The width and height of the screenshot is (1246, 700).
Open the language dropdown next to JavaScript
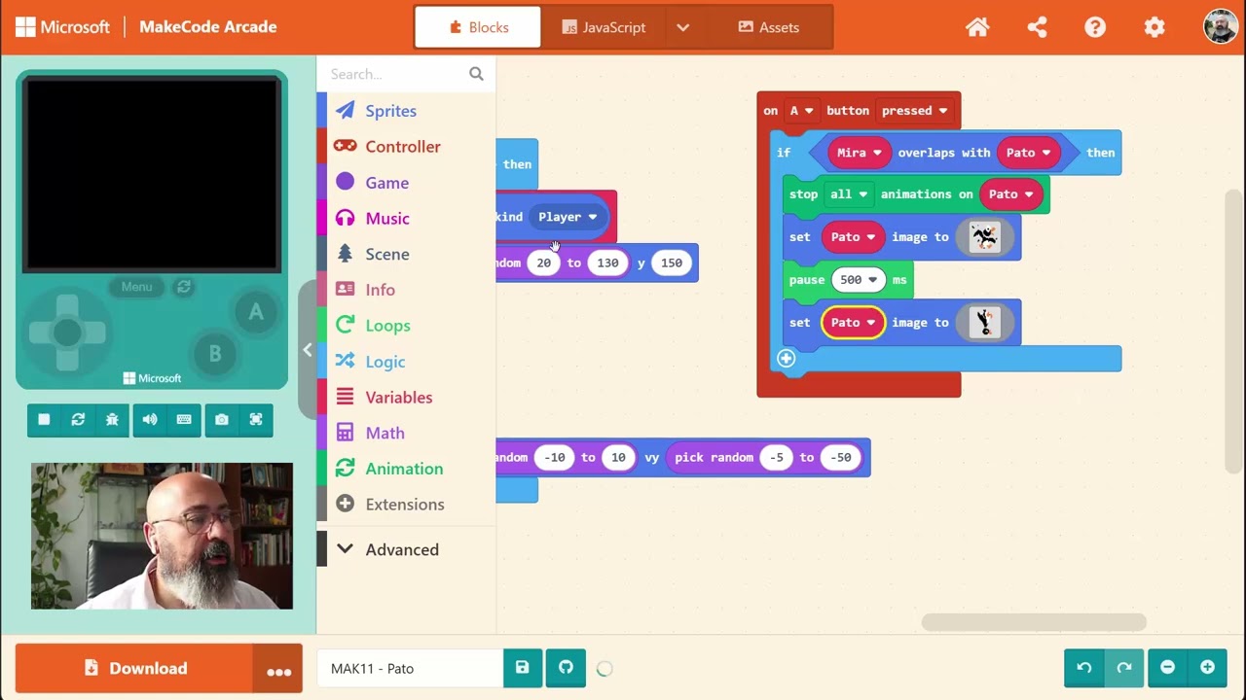click(x=682, y=27)
